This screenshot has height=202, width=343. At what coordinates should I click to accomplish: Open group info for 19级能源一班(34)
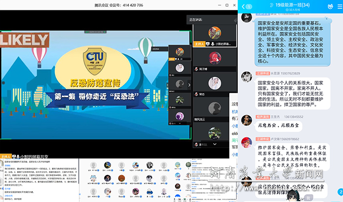pos(293,5)
